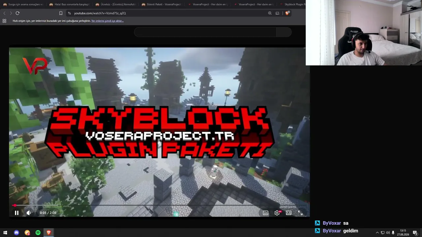This screenshot has height=237, width=422.
Task: Open the 'Eklenti Paketi - VoseraProject' tab
Action: click(162, 4)
